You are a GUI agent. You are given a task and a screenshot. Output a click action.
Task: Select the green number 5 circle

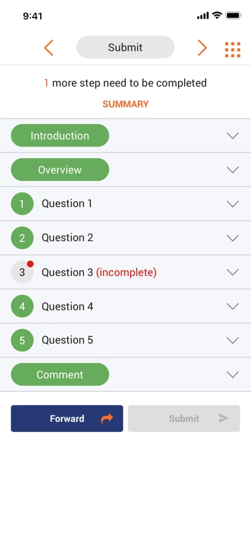click(x=22, y=340)
